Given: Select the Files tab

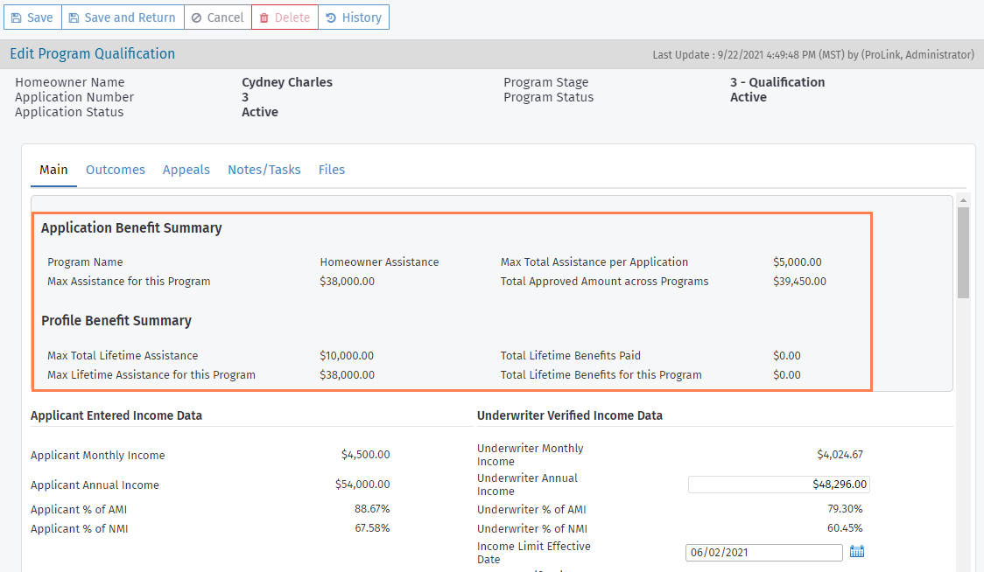Looking at the screenshot, I should [x=332, y=170].
